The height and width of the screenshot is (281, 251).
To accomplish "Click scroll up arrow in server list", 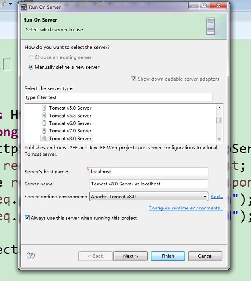I will click(x=219, y=108).
